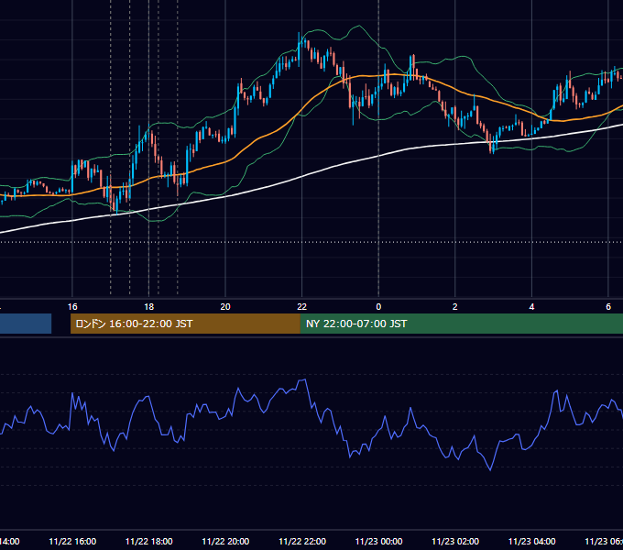
Task: Click the oscillator line low near 03:00
Action: (x=490, y=469)
